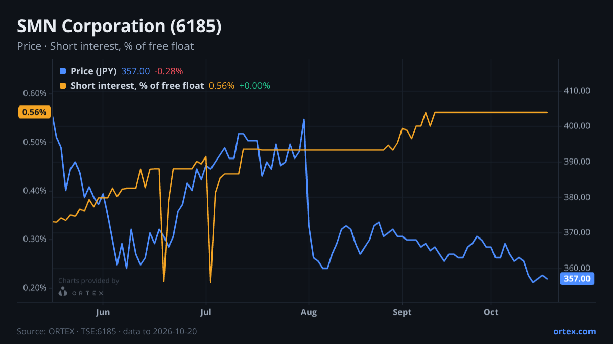Click the Sept x-axis label
The width and height of the screenshot is (613, 344).
tap(403, 312)
